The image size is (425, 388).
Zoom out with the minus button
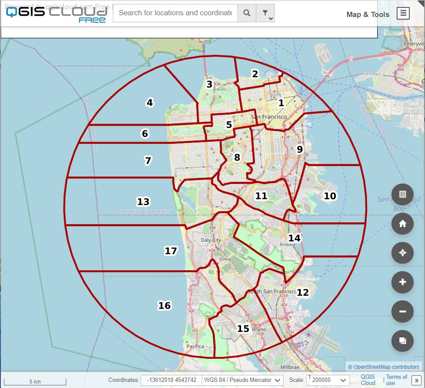[x=402, y=312]
